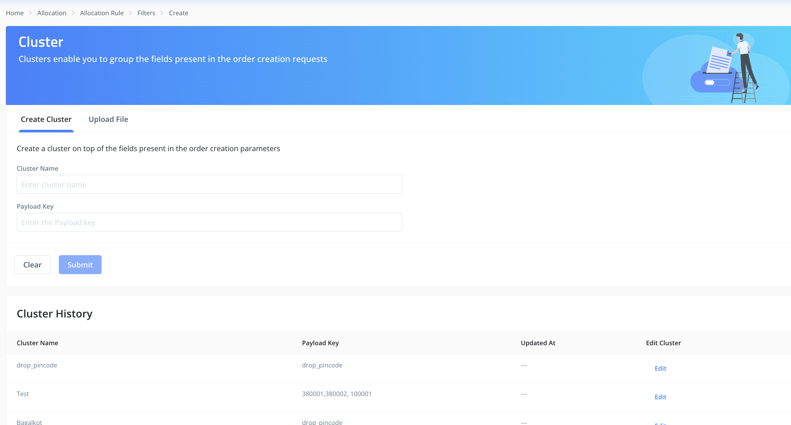Focus the Cluster Name input field
Viewport: 791px width, 425px height.
[209, 184]
